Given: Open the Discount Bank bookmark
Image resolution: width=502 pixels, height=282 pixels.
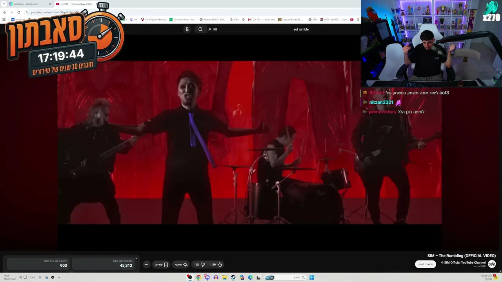Looking at the screenshot, I should 182,20.
